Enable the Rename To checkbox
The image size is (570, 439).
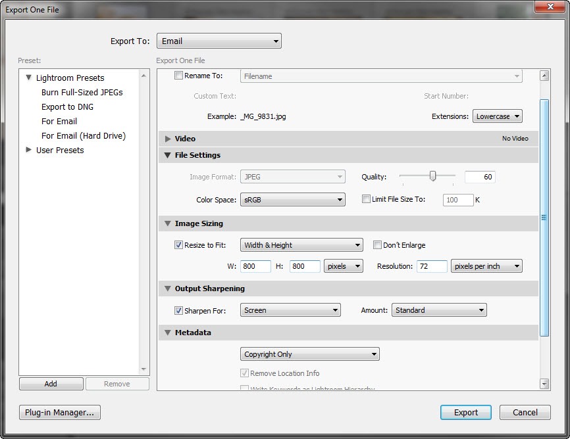[179, 76]
